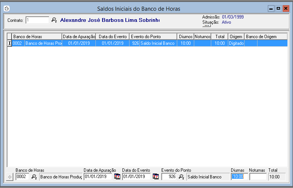Click the Contrato search magnifier icon
293x188 pixels.
[x=54, y=20]
